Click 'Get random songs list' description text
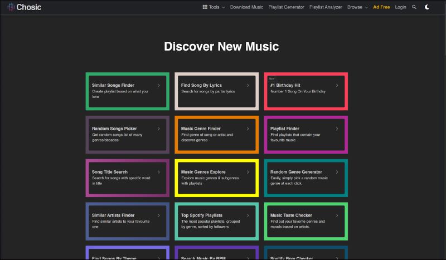Image resolution: width=446 pixels, height=260 pixels. click(x=117, y=138)
